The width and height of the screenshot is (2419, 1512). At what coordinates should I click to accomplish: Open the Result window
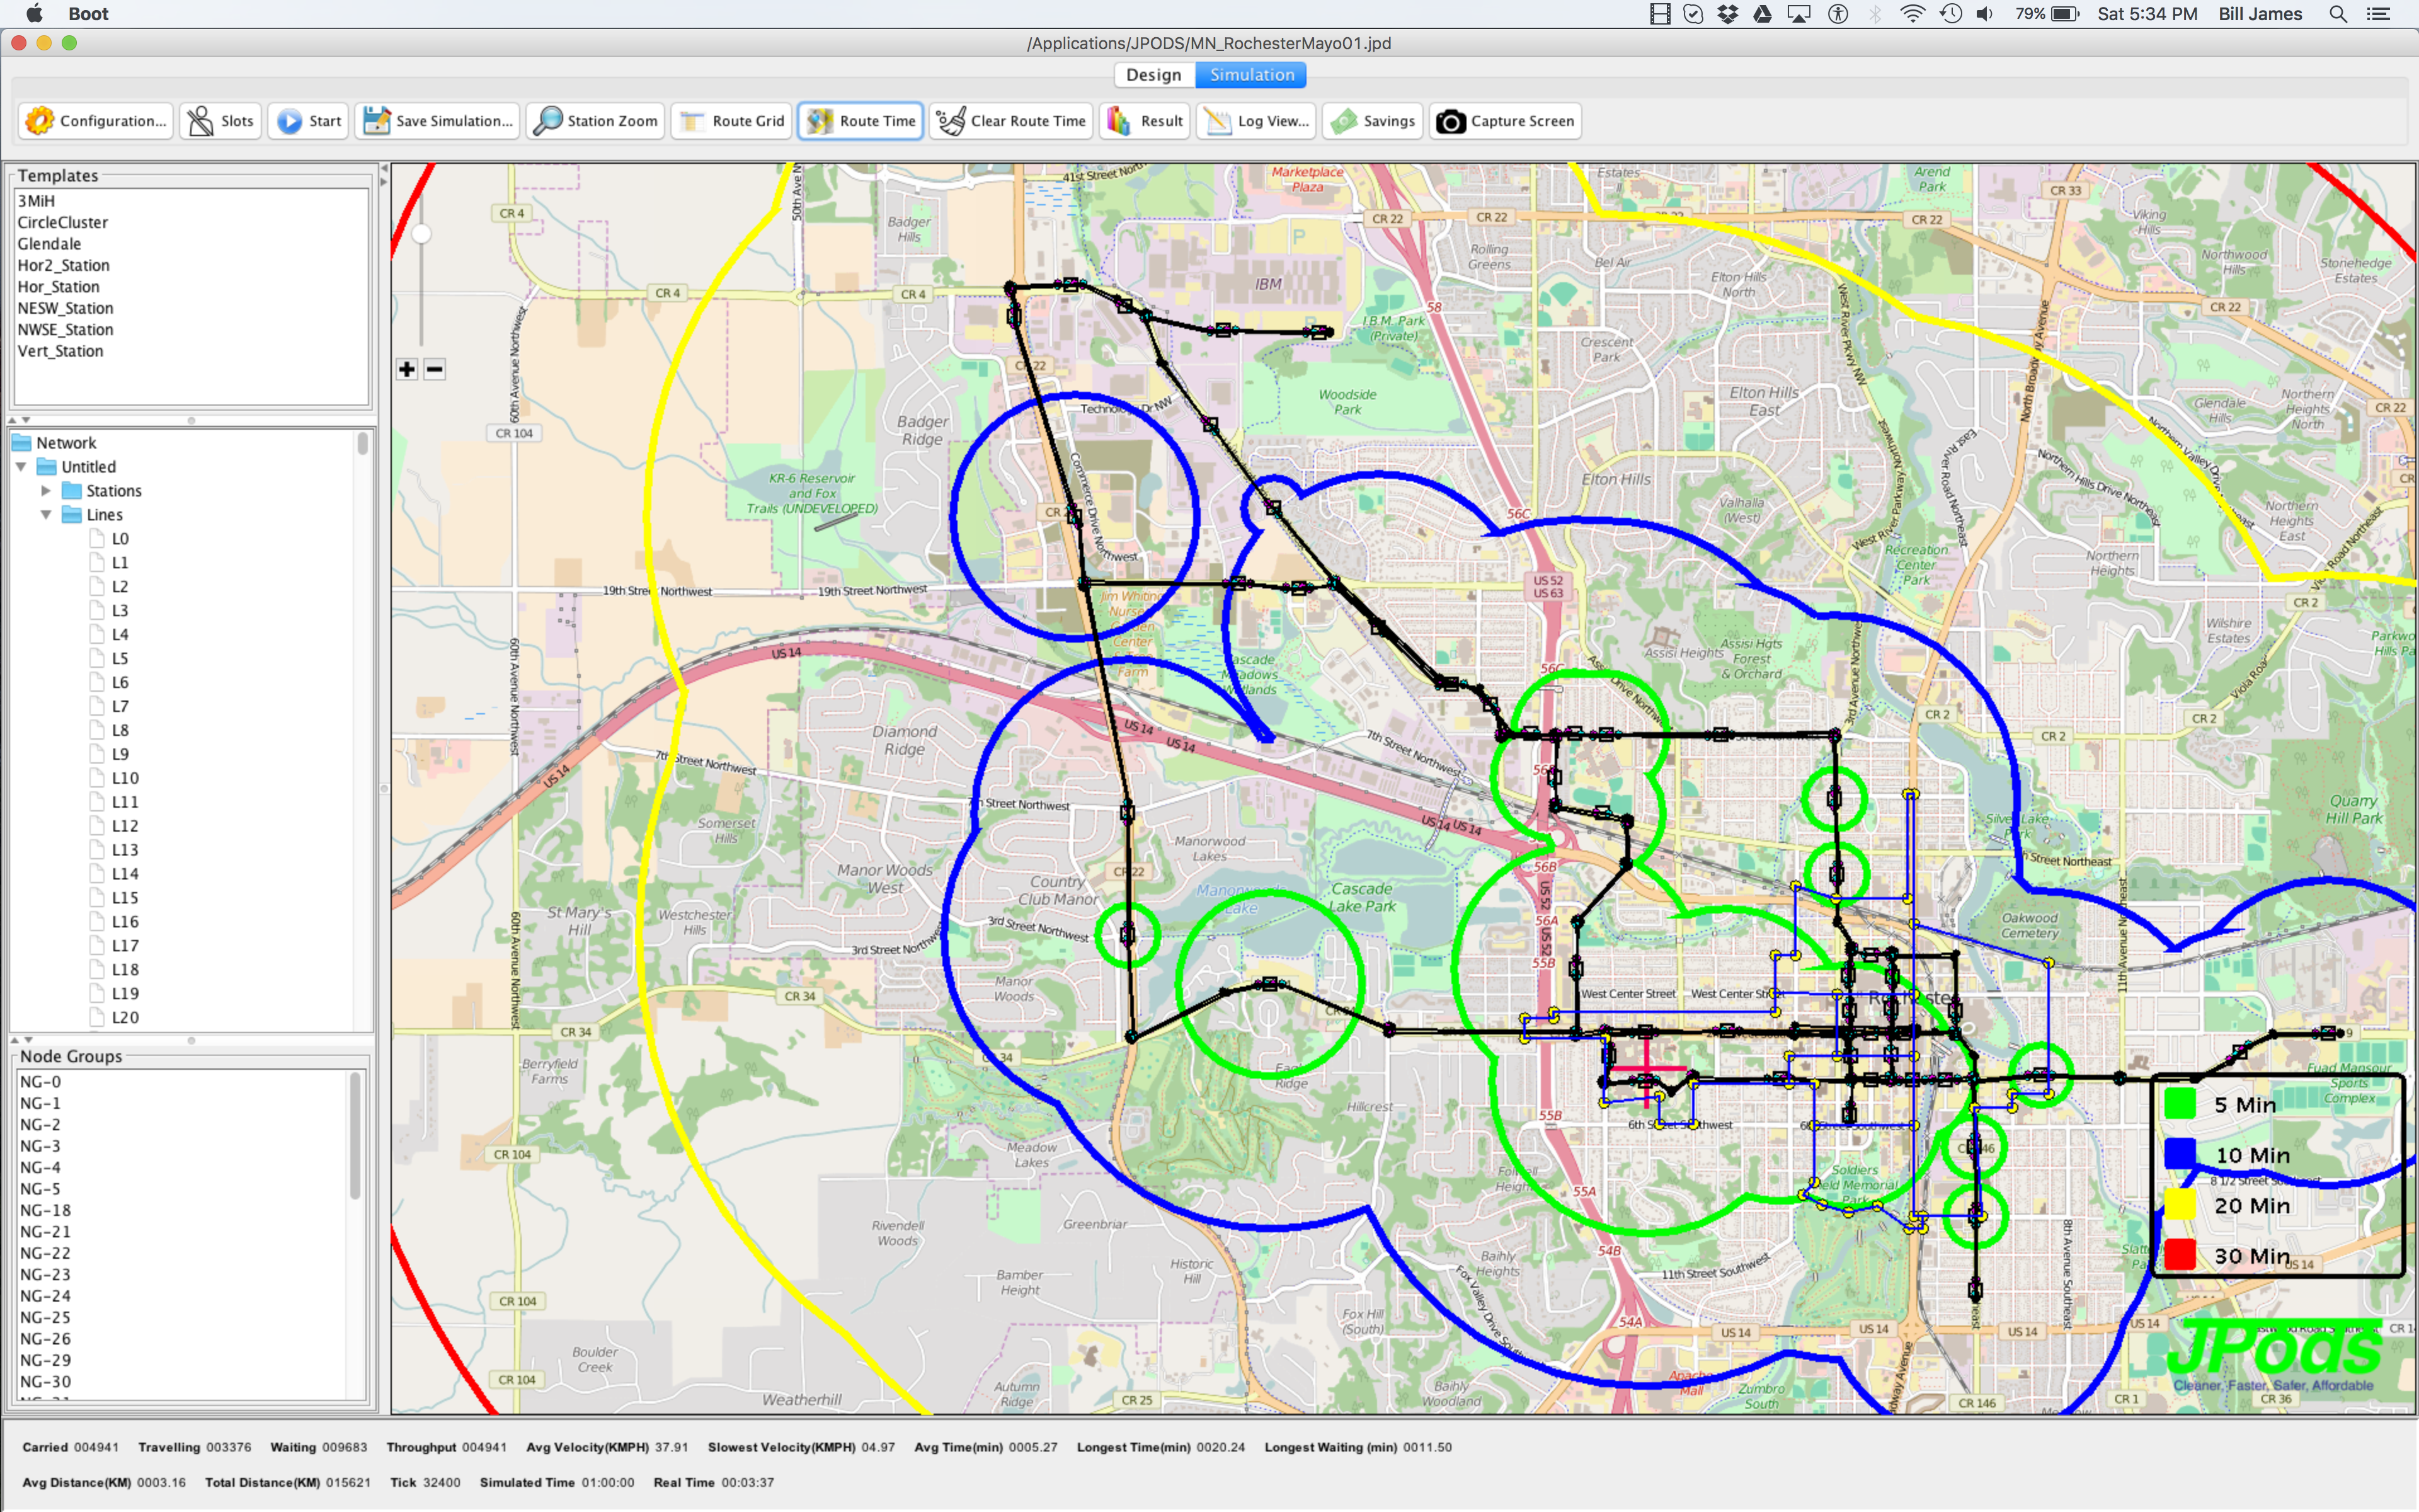point(1145,121)
